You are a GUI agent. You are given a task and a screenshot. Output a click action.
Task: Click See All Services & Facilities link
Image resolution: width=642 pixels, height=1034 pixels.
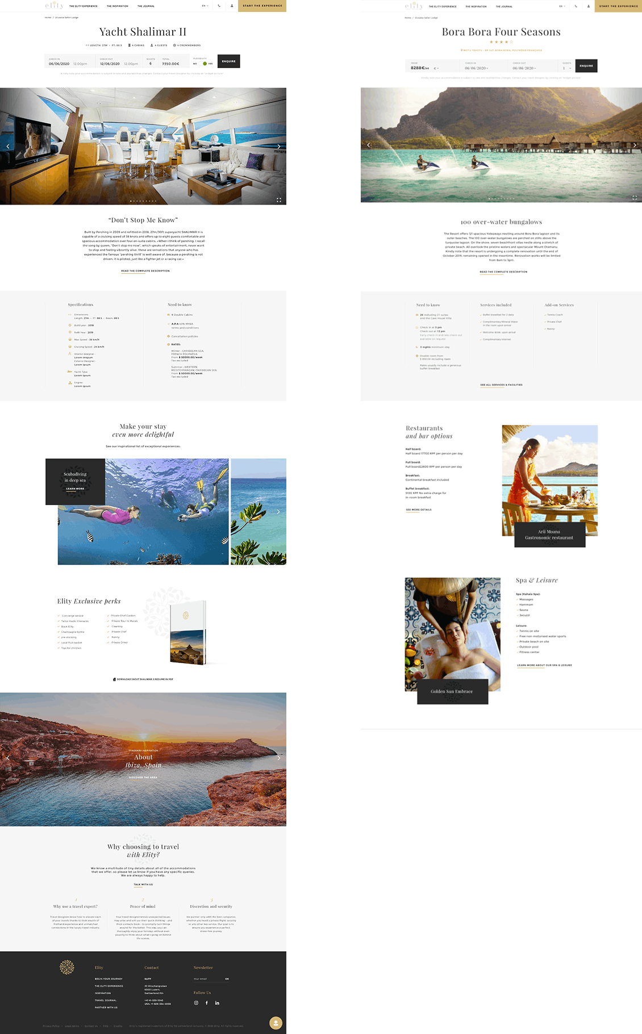pyautogui.click(x=501, y=385)
